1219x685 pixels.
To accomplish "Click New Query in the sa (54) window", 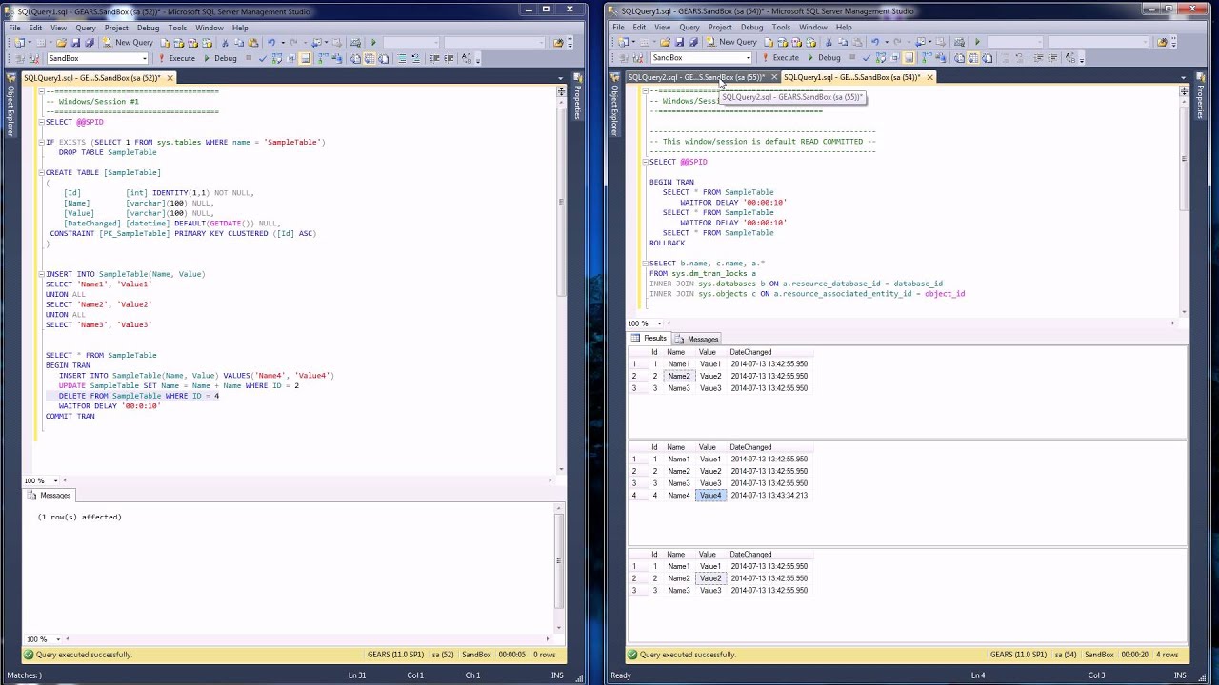I will click(732, 42).
